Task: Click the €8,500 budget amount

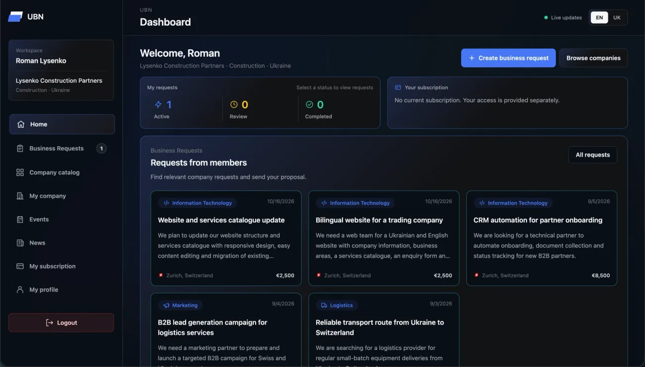Action: pyautogui.click(x=601, y=275)
